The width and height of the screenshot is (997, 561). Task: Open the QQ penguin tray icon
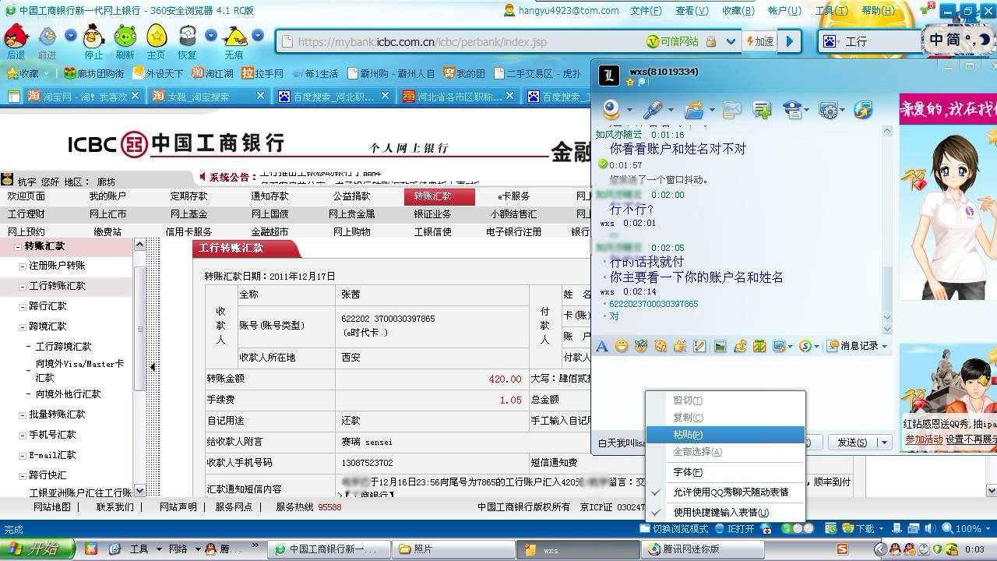coord(895,549)
